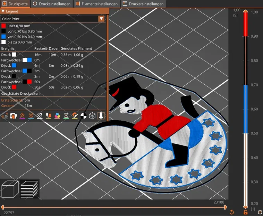Click the 0,30 tick on layer ruler
Image resolution: width=263 pixels, height=216 pixels.
[x=254, y=182]
